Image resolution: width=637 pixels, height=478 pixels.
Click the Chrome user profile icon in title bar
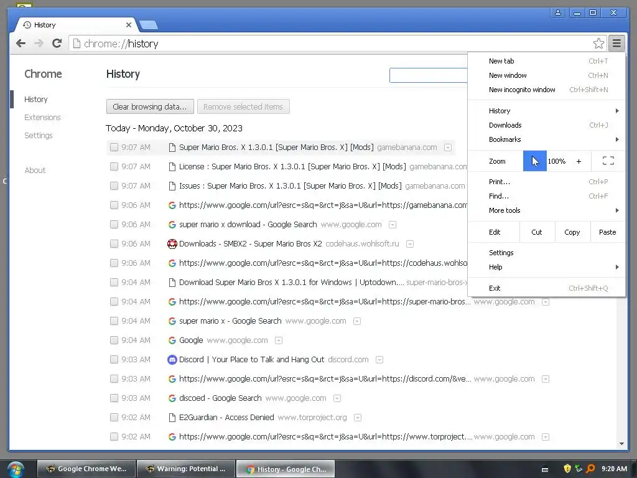click(x=558, y=12)
